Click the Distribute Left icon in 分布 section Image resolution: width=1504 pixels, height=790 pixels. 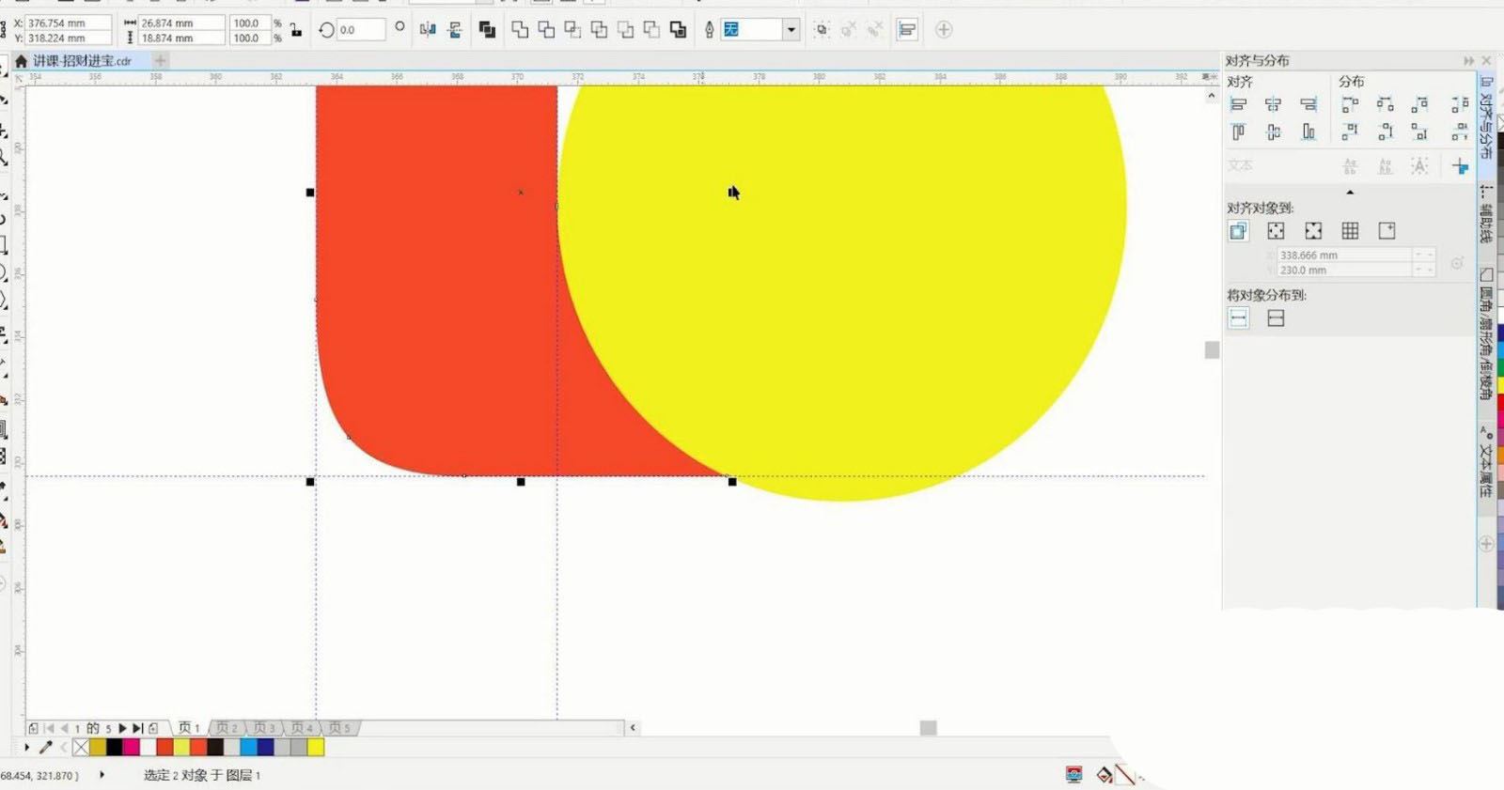tap(1350, 105)
